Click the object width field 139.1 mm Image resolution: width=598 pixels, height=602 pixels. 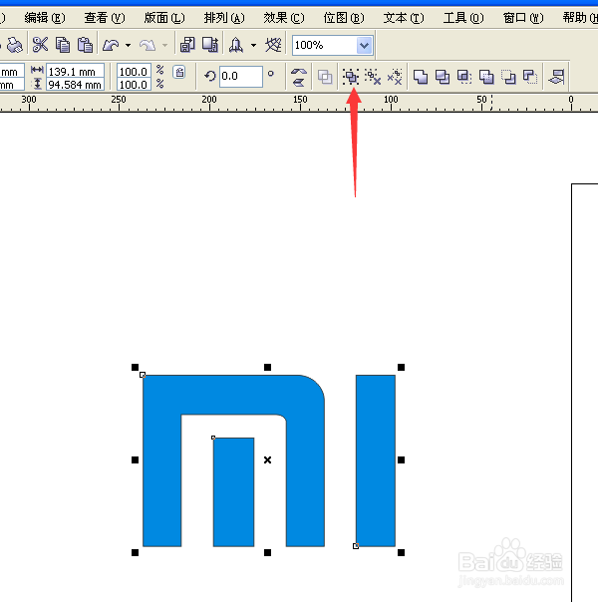pyautogui.click(x=75, y=72)
